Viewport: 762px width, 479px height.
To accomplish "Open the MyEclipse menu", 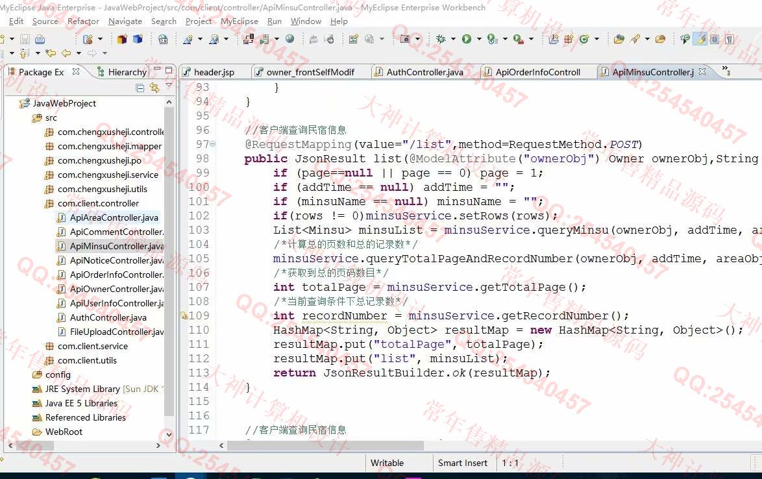I will [240, 21].
